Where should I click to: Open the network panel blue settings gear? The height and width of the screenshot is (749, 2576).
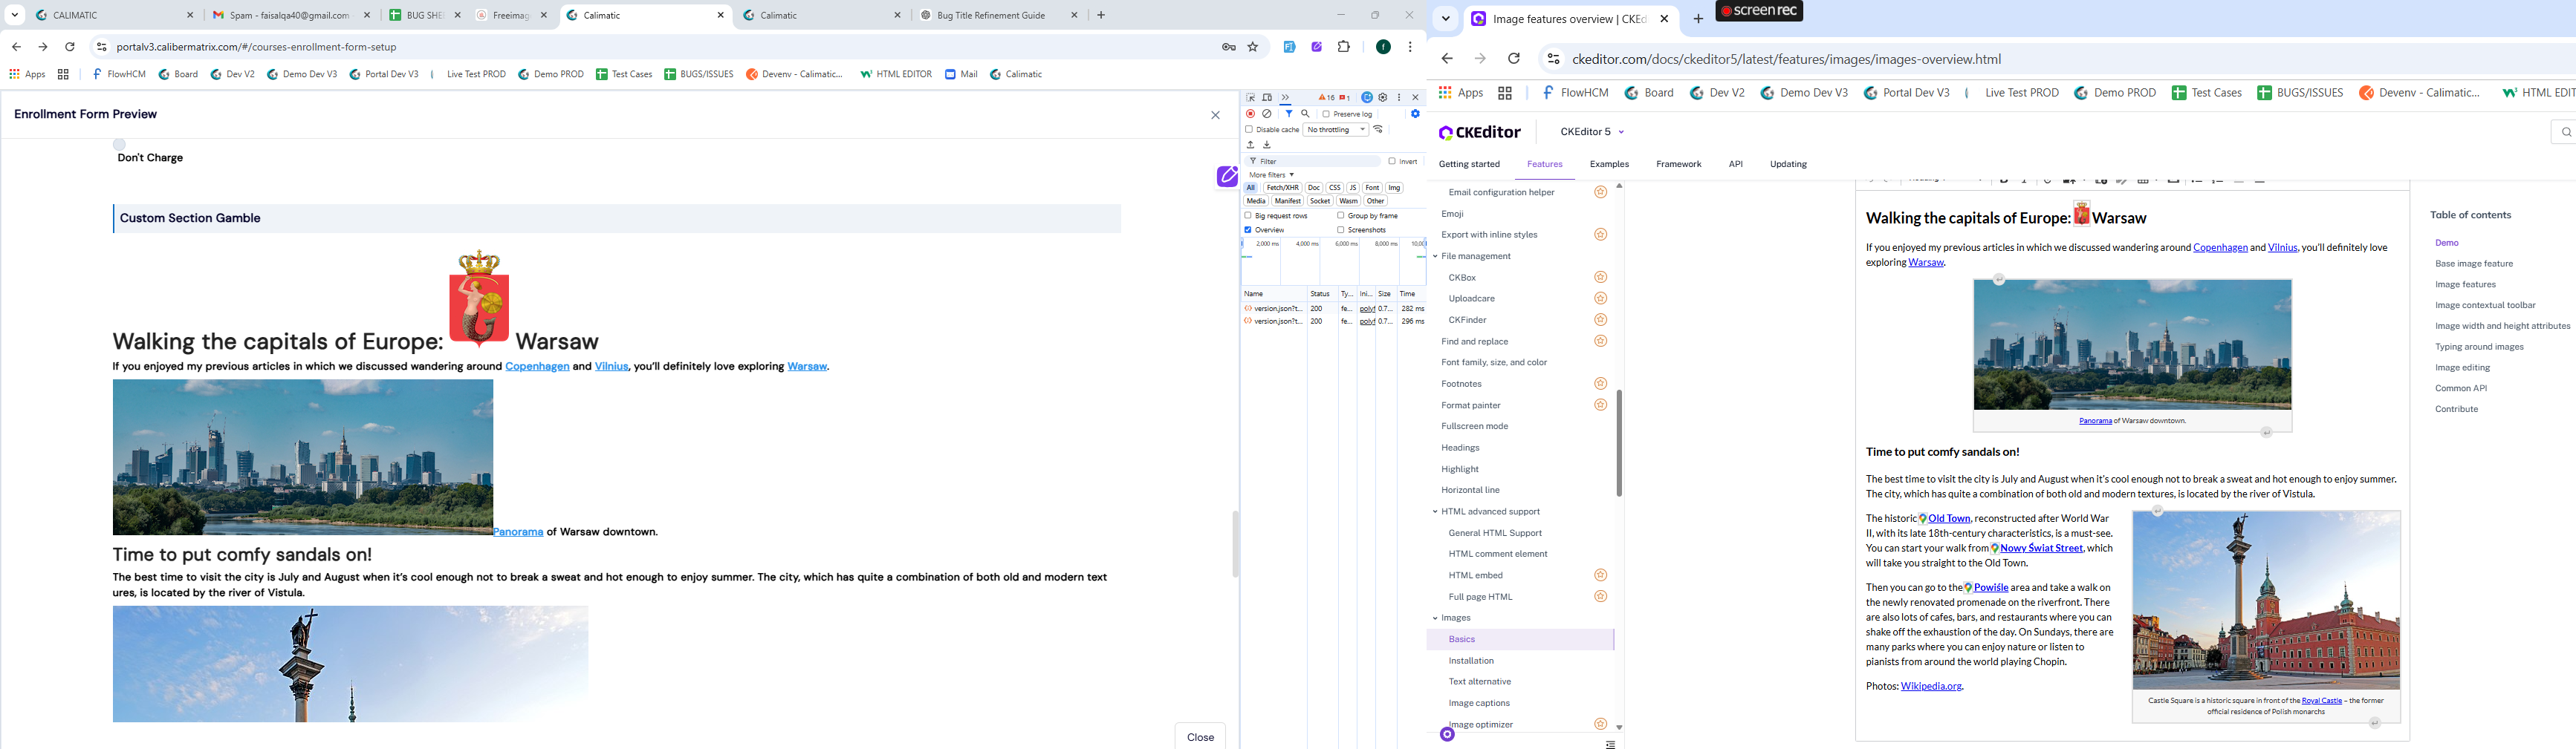1415,114
